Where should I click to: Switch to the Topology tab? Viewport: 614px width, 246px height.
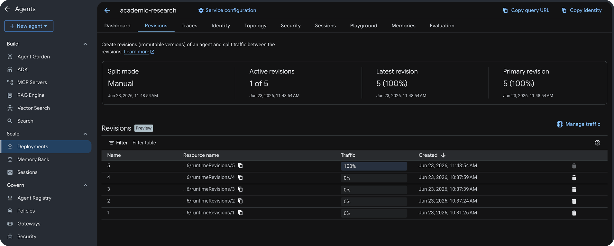pyautogui.click(x=255, y=26)
